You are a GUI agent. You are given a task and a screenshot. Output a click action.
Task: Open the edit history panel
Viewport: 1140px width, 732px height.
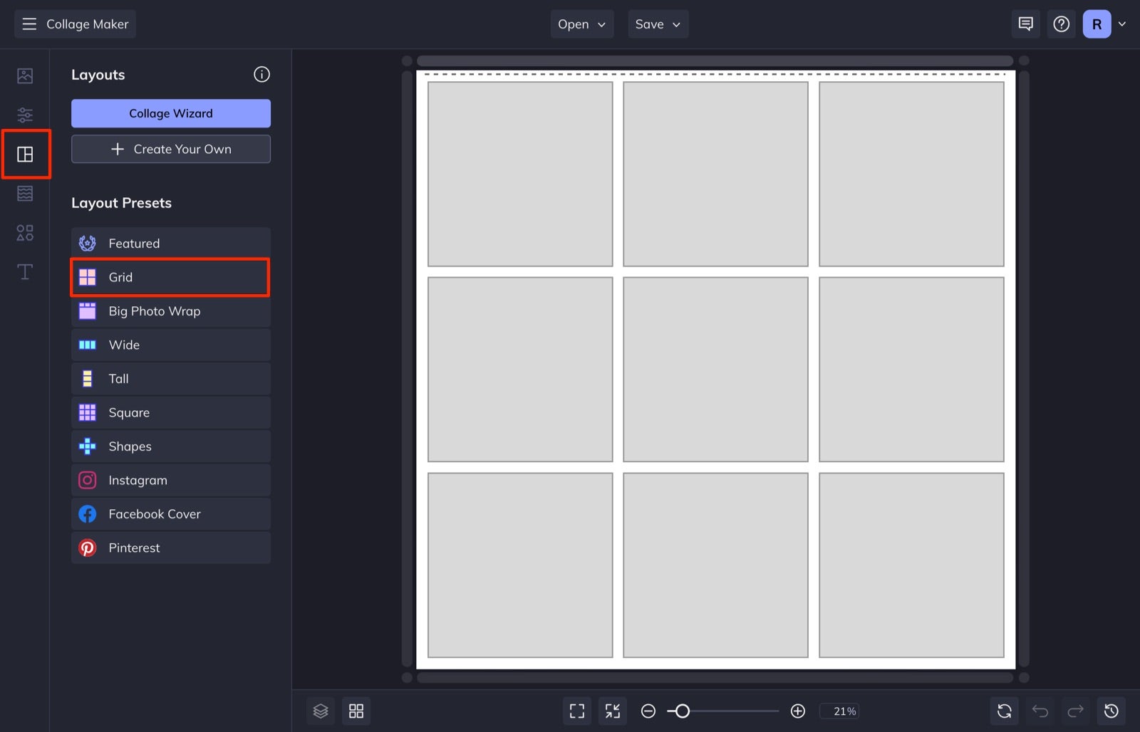[x=1111, y=711]
